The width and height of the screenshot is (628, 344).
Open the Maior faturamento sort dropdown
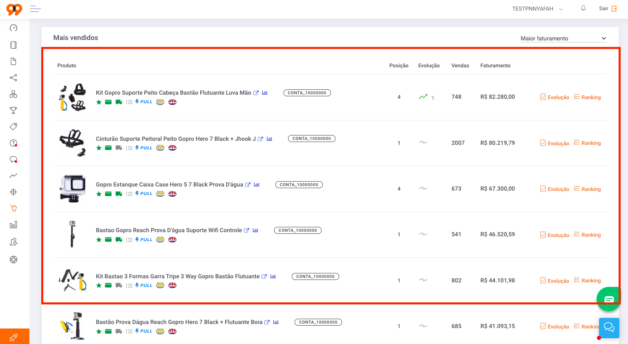563,38
